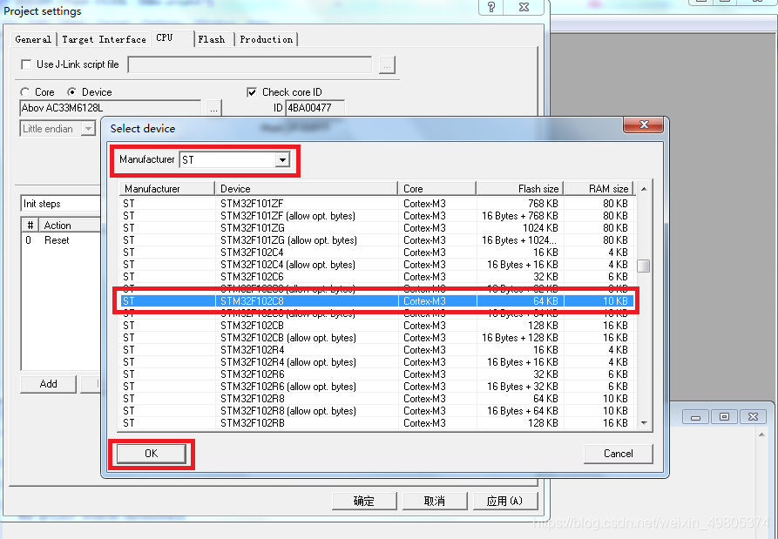Open the General tab

click(x=33, y=39)
